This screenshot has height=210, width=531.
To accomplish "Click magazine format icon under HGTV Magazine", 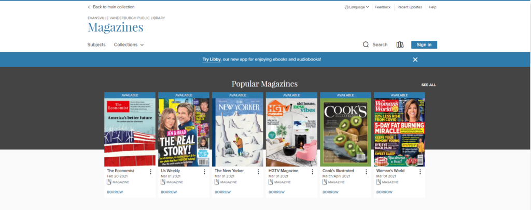I will tap(271, 182).
